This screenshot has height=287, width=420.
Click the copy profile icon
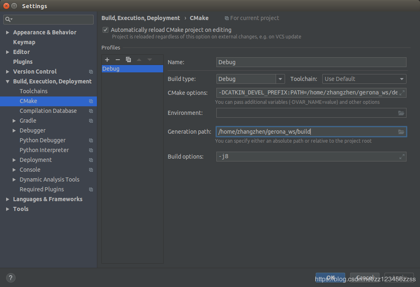pos(128,60)
